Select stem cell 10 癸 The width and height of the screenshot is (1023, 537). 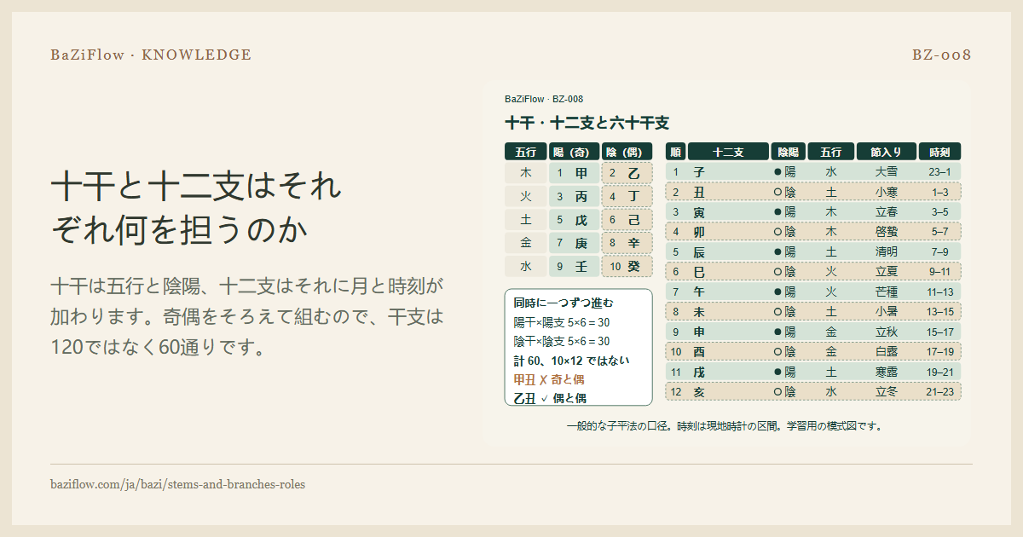(x=627, y=266)
